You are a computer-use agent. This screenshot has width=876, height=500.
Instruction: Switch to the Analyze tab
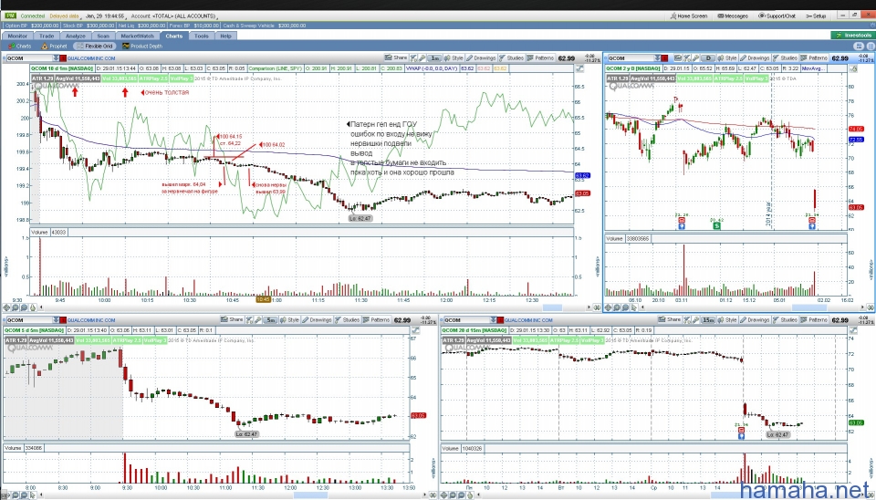pos(76,36)
